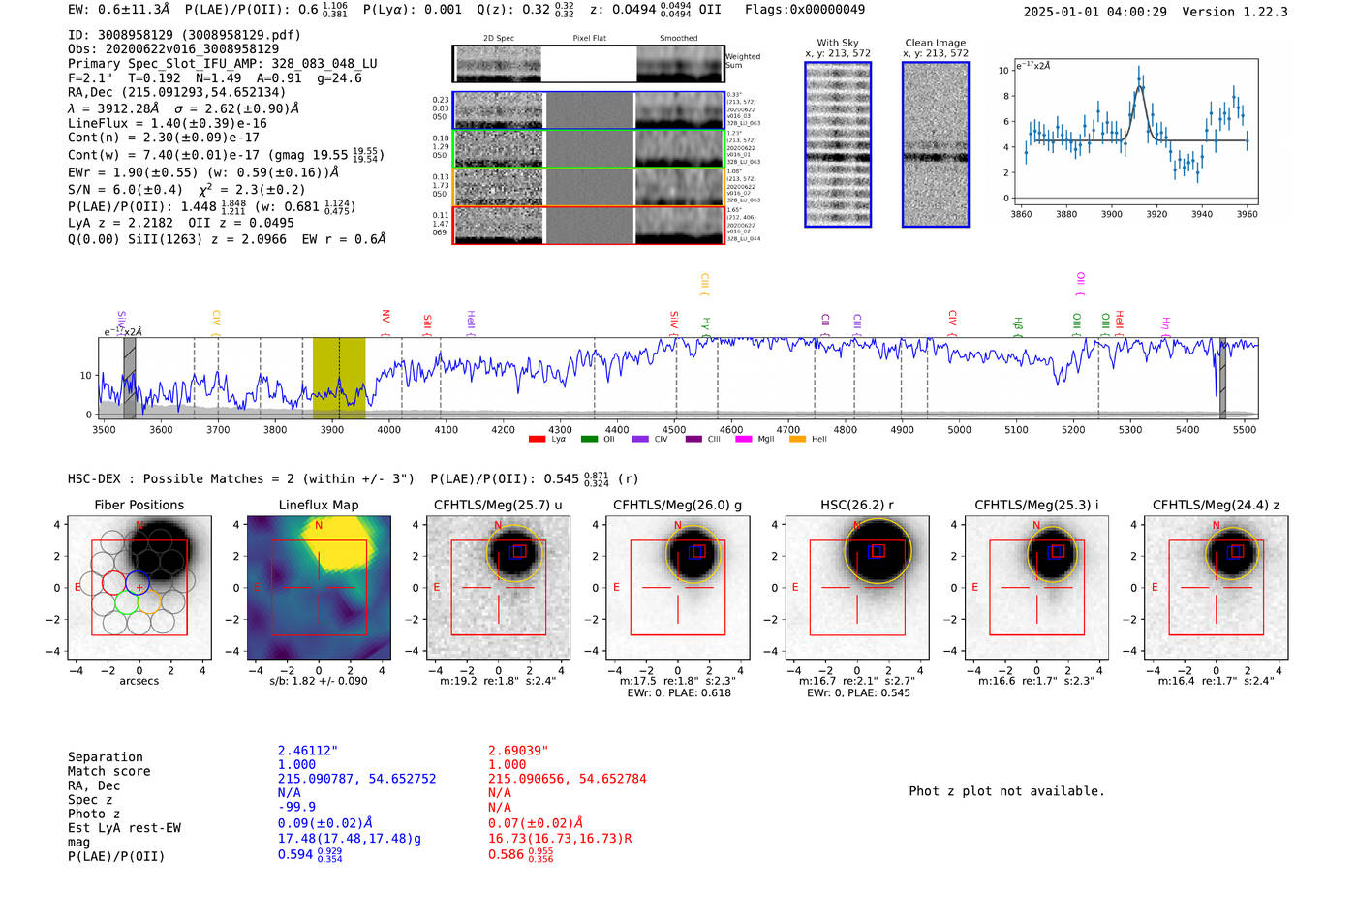Select the orange-bordered 2D spectrum fiber row
The width and height of the screenshot is (1356, 923).
tap(588, 187)
